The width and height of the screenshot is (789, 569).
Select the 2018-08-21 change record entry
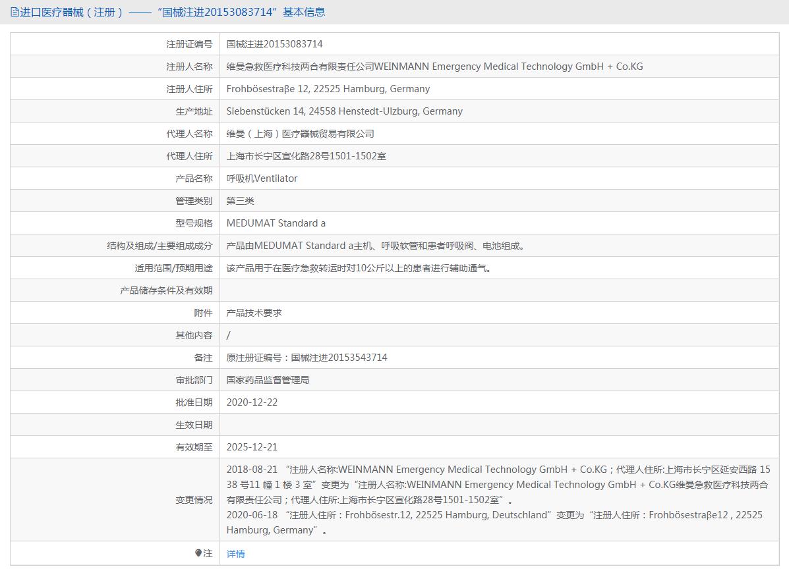point(498,485)
